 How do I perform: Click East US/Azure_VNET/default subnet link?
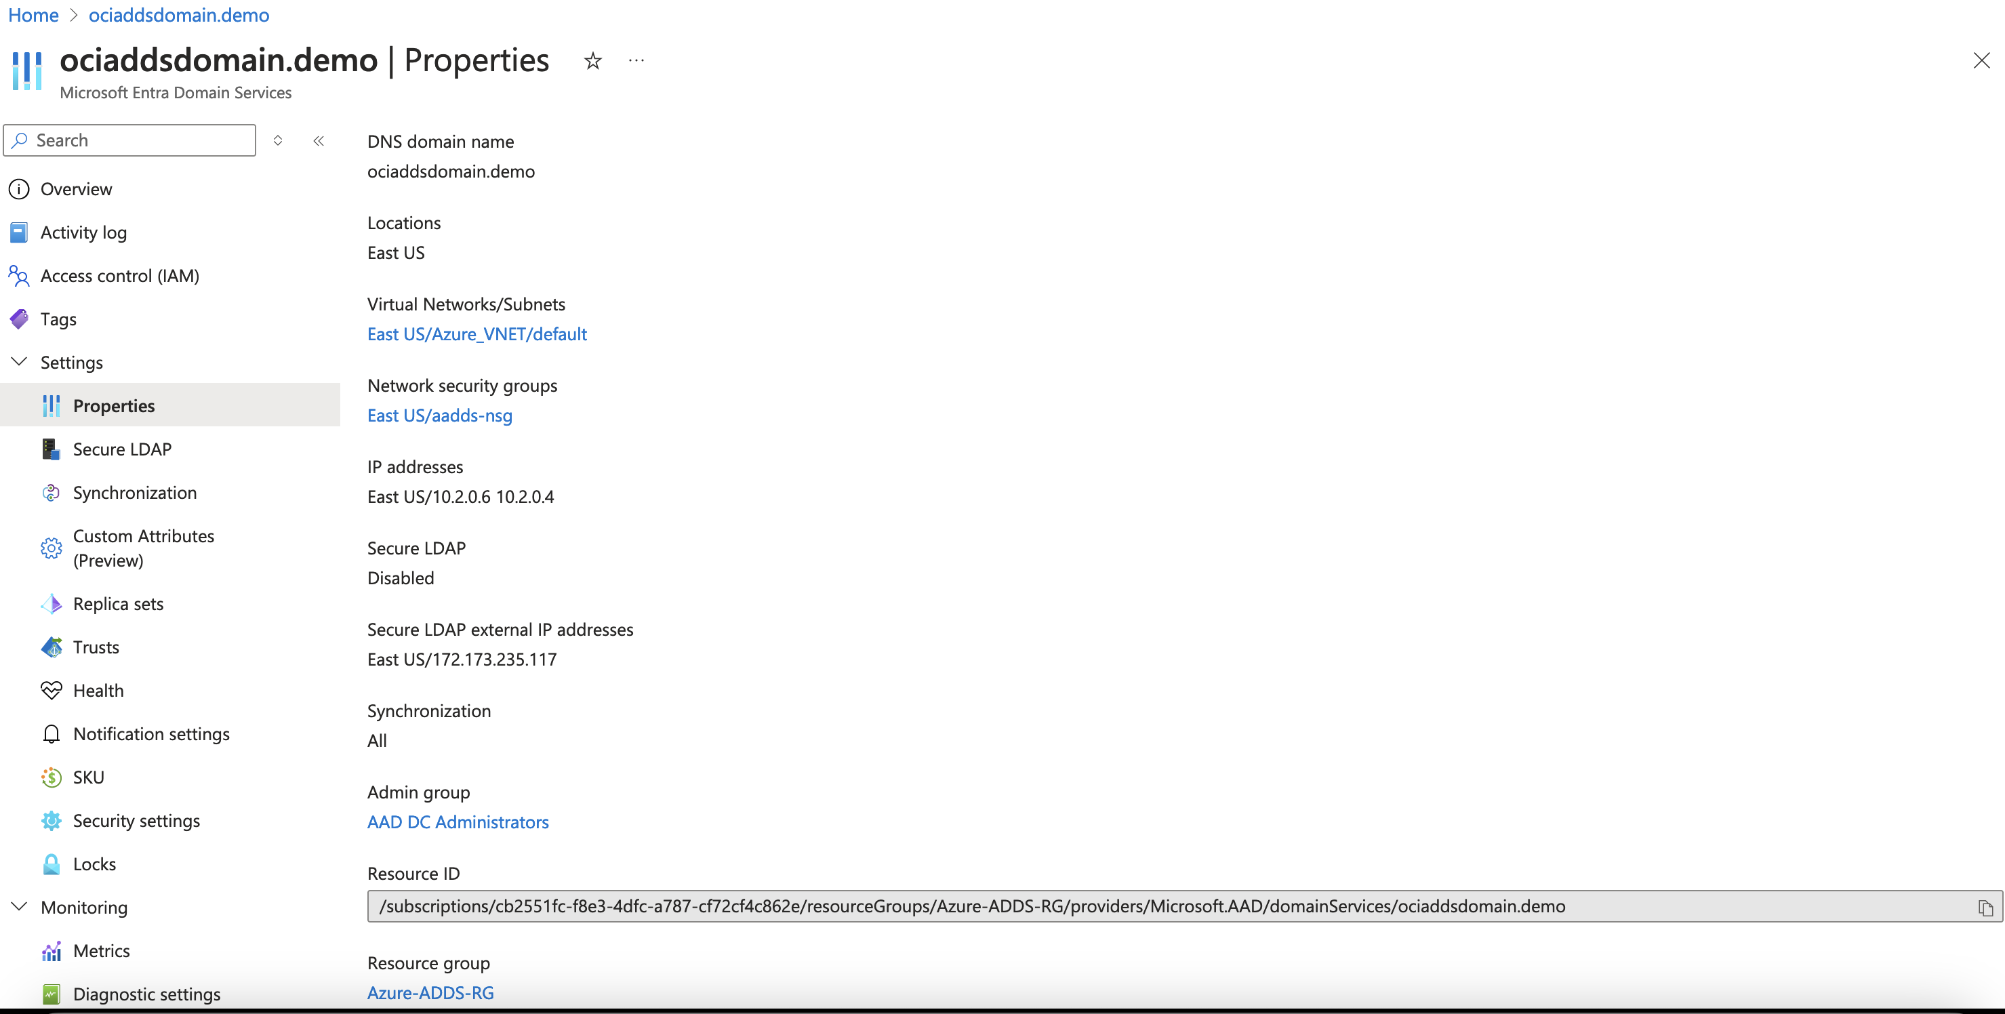[477, 332]
